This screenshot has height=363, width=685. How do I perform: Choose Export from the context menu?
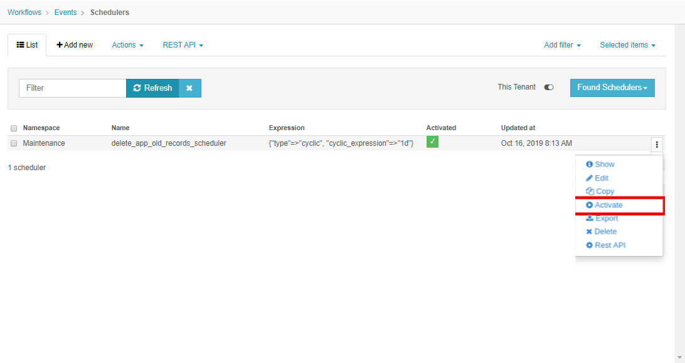click(x=602, y=218)
